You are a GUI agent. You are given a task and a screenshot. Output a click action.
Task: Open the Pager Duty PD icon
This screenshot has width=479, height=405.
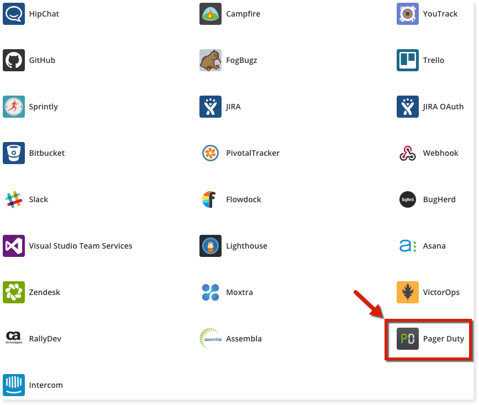point(407,339)
